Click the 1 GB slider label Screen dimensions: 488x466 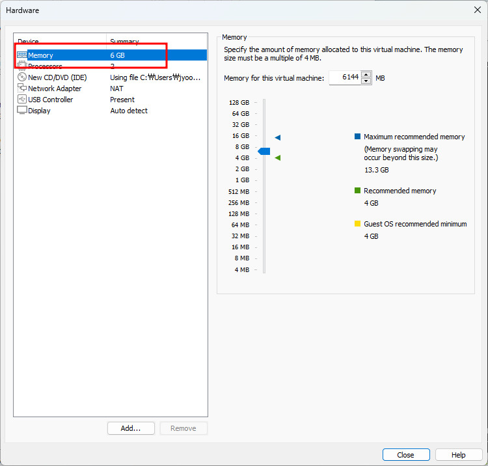coord(242,180)
